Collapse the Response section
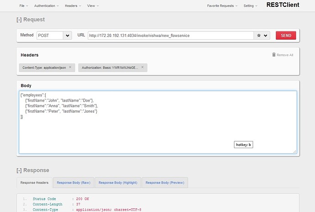The image size is (315, 212). [19, 170]
